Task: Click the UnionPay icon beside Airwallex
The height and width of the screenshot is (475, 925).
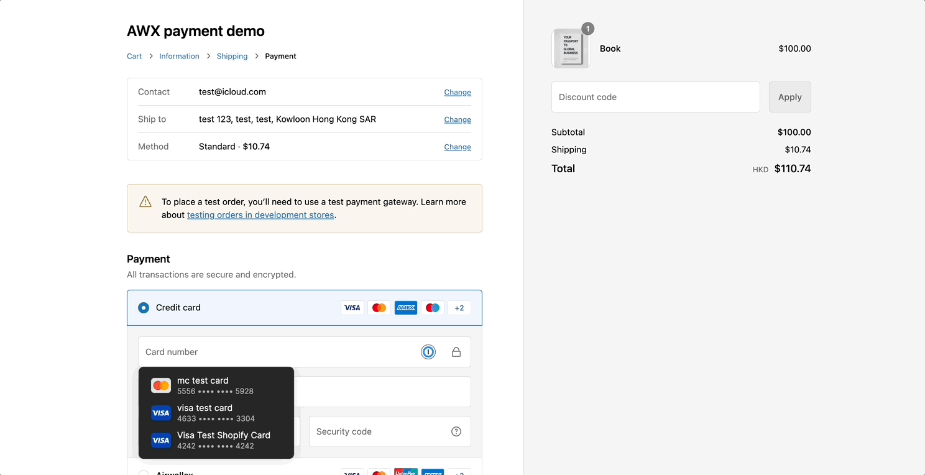Action: pyautogui.click(x=406, y=473)
